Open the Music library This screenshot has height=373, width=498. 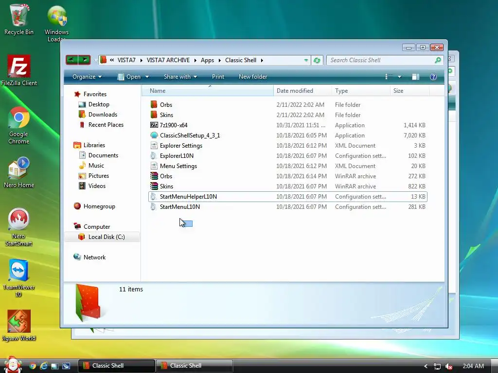pyautogui.click(x=96, y=165)
